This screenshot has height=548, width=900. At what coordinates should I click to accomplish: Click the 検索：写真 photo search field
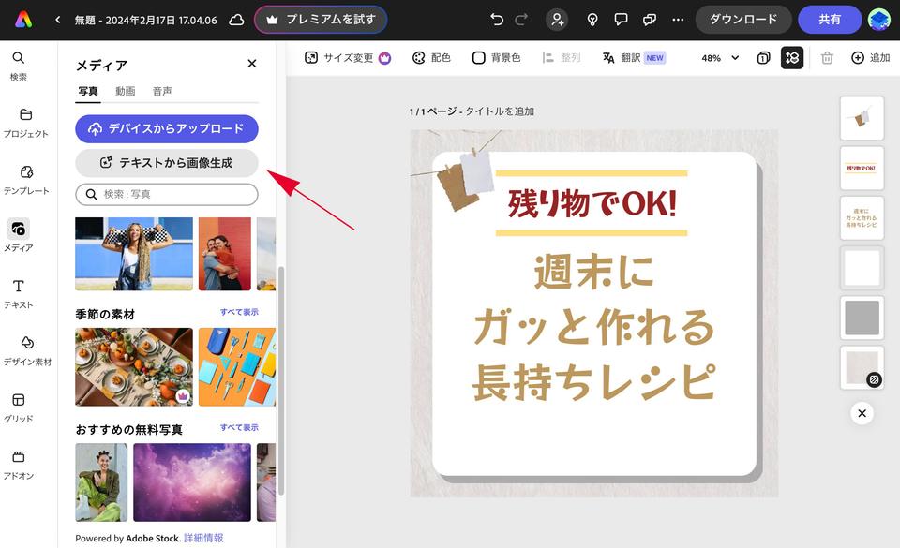(x=167, y=194)
